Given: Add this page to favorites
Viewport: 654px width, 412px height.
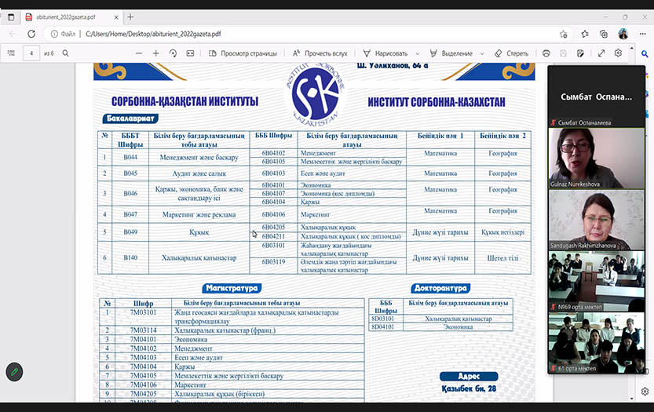Looking at the screenshot, I should (x=564, y=34).
